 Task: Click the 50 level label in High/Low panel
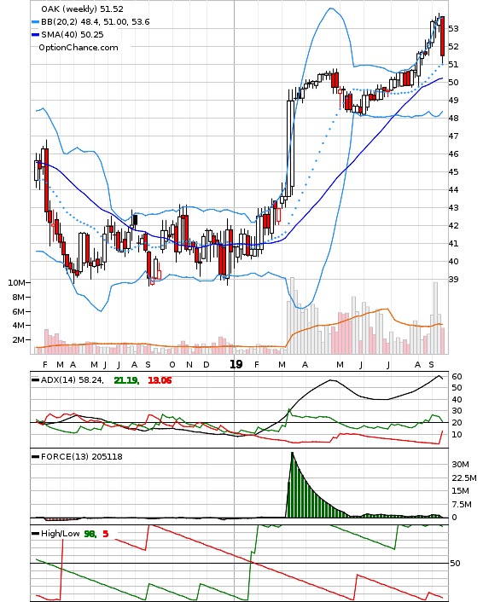pos(455,564)
